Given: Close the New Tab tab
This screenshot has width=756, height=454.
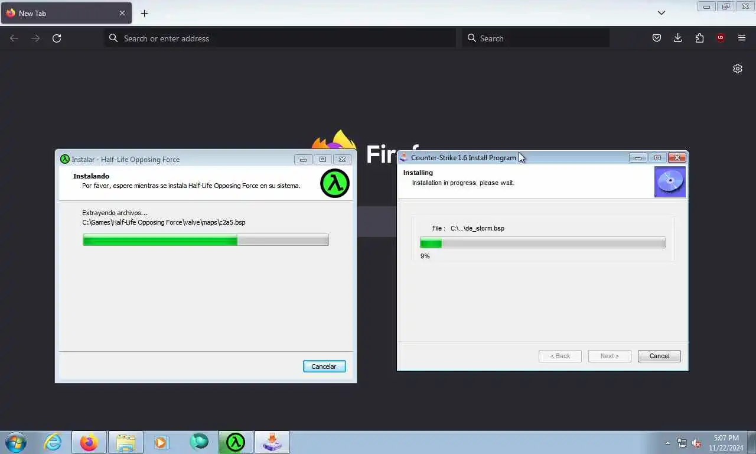Looking at the screenshot, I should [x=122, y=13].
